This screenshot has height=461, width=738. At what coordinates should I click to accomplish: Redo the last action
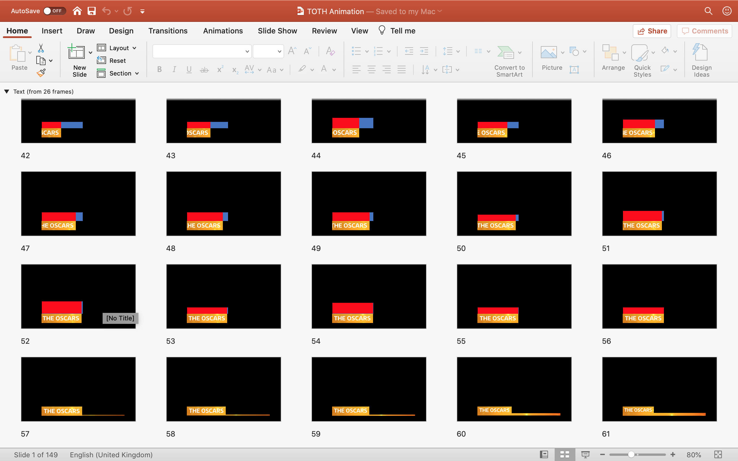(127, 11)
